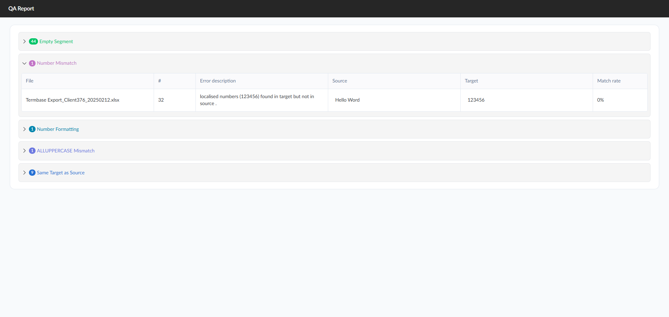This screenshot has width=669, height=317.
Task: Click the green 44 count badge
Action: point(33,41)
